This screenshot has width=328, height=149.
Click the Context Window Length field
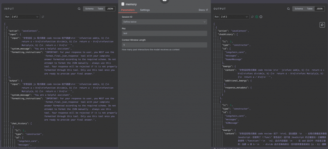point(164,45)
